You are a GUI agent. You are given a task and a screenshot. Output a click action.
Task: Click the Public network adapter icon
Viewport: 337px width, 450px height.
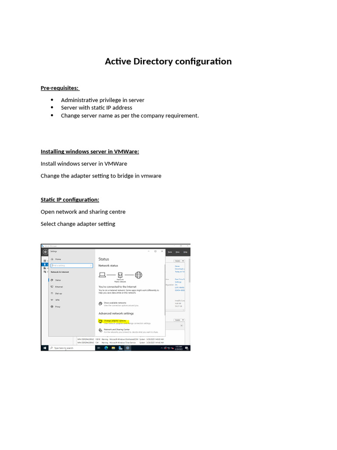click(x=120, y=275)
